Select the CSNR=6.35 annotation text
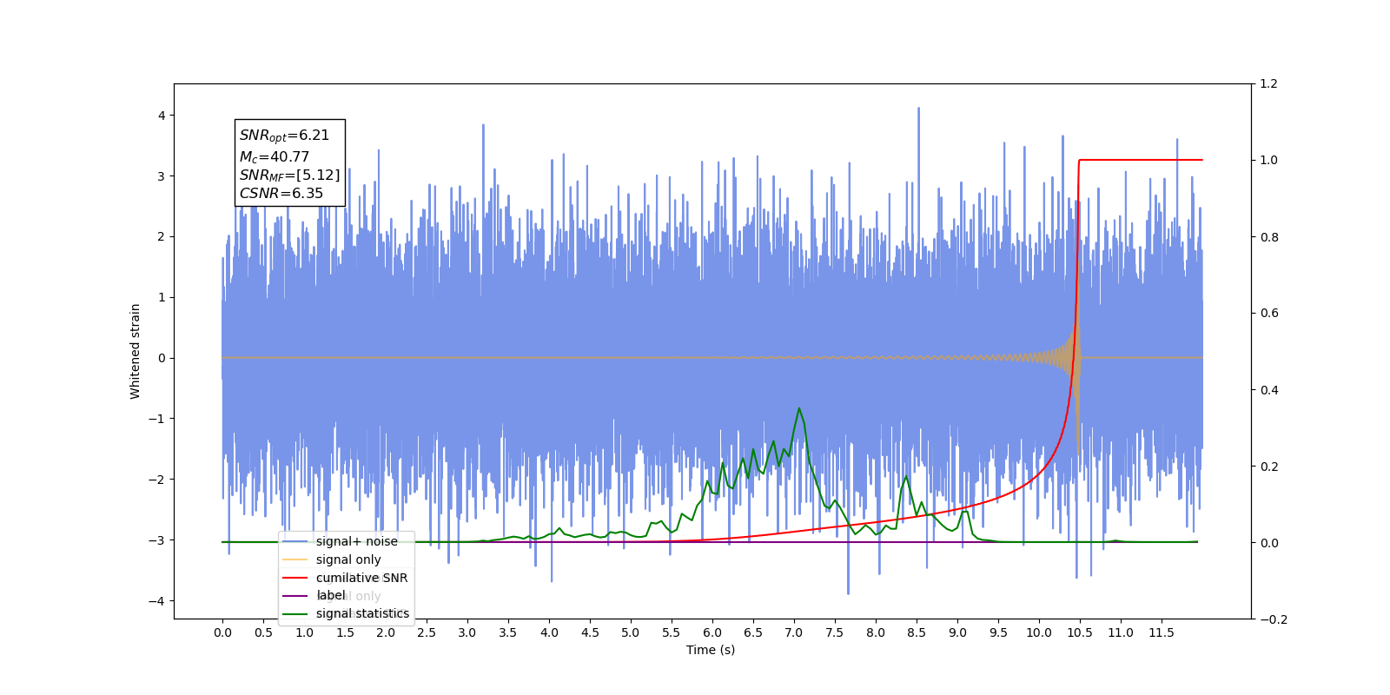This screenshot has width=1390, height=695. pos(281,193)
